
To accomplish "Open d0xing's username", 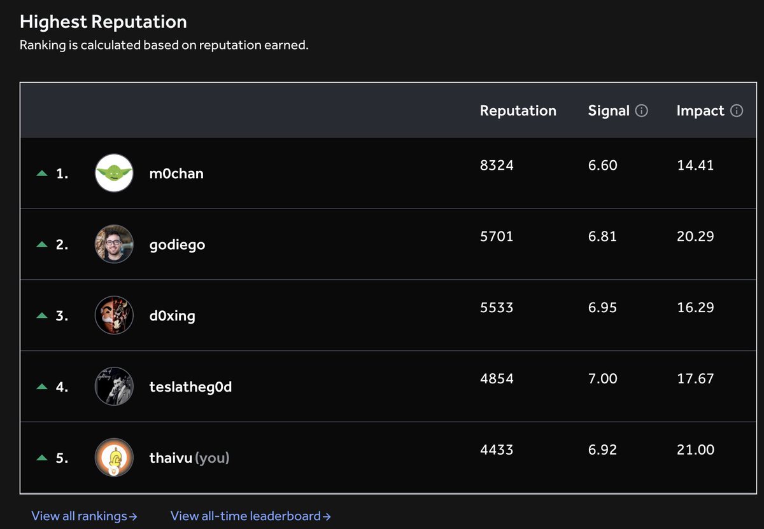I will 172,315.
